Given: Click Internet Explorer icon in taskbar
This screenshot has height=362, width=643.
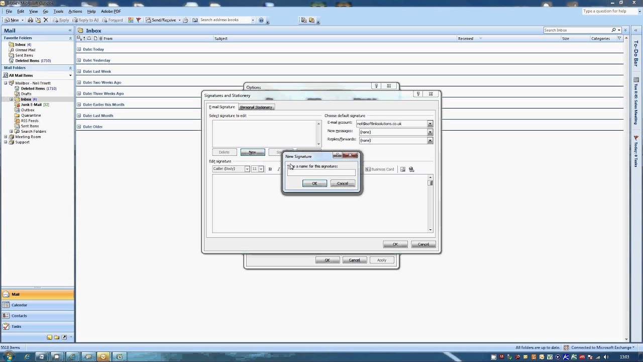Looking at the screenshot, I should (x=27, y=357).
